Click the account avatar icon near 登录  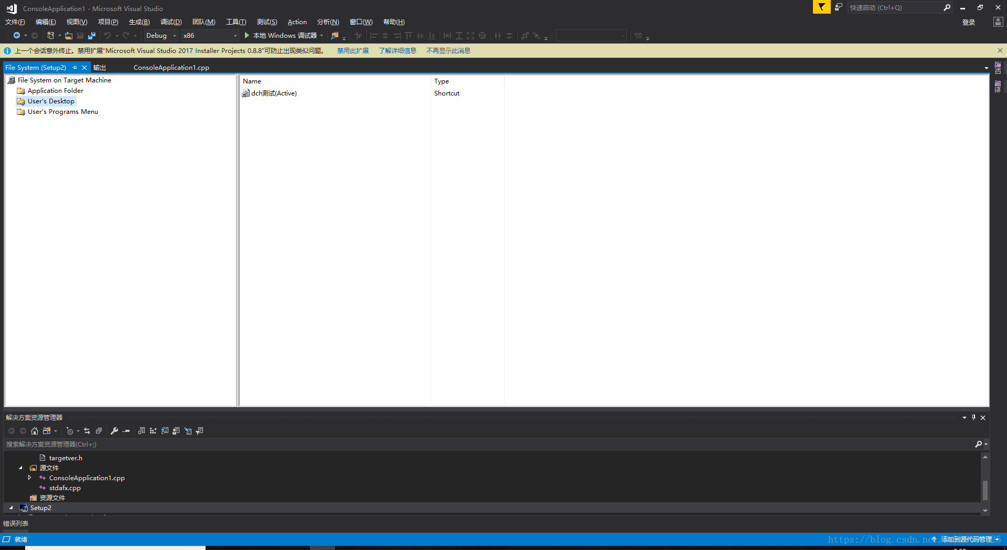pyautogui.click(x=998, y=22)
